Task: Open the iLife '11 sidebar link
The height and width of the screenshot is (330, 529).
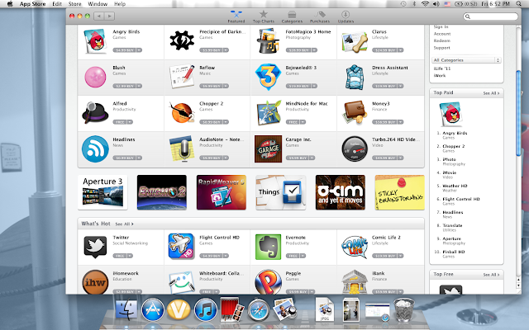Action: point(442,68)
